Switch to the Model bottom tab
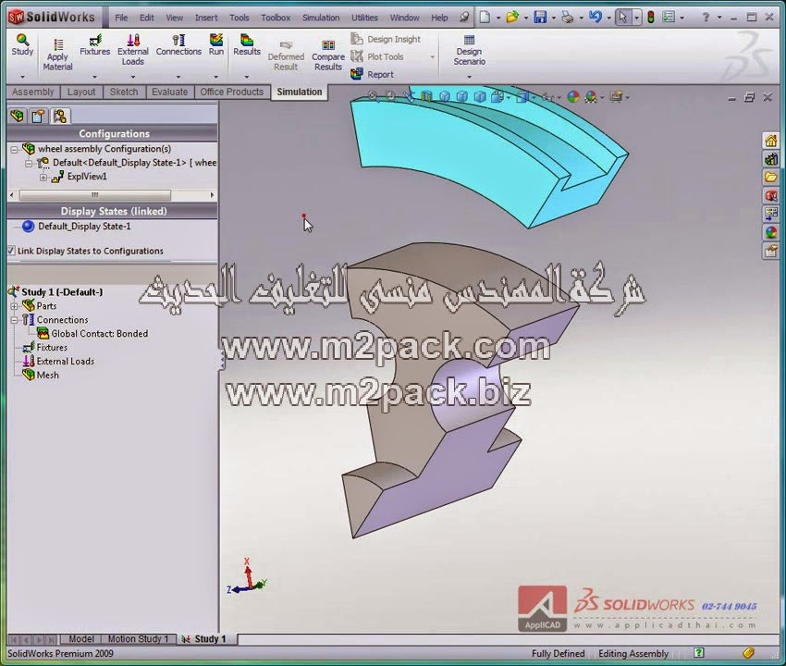The height and width of the screenshot is (666, 786). (x=81, y=639)
